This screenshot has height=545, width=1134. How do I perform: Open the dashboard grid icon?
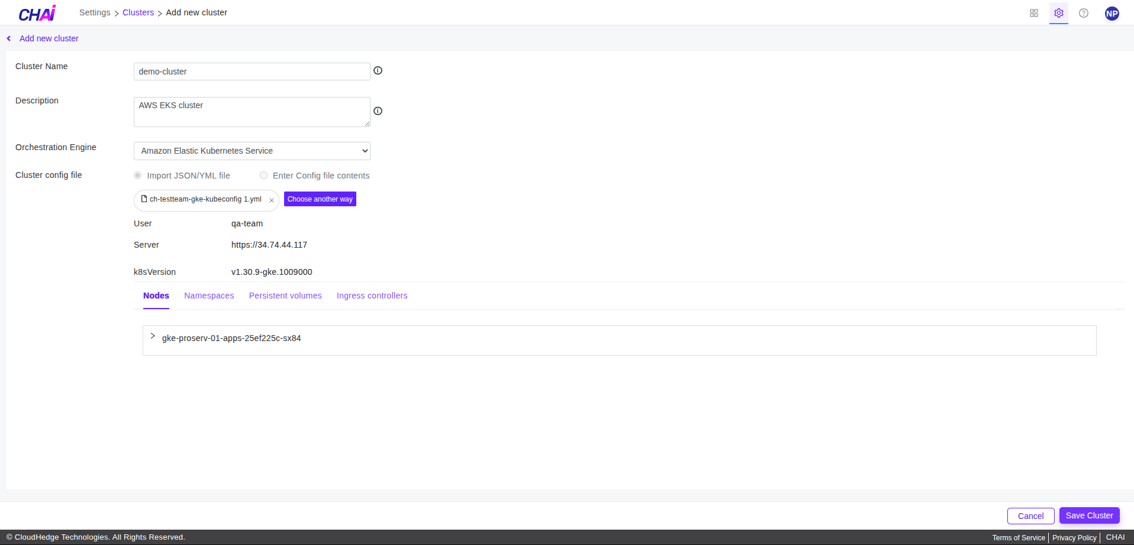click(1033, 13)
